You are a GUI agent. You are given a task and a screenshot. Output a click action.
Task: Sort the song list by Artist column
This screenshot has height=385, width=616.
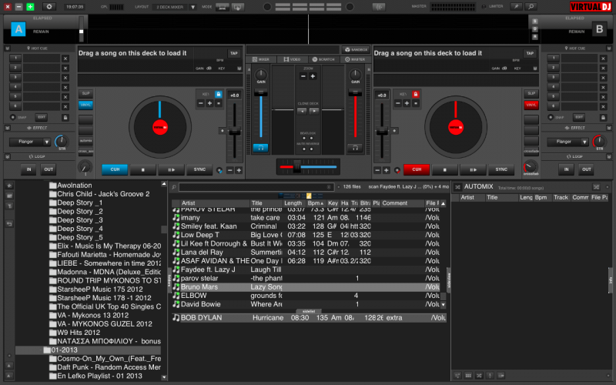tap(215, 203)
